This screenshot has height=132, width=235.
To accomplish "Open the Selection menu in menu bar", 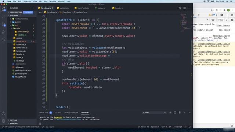I will (27, 1).
